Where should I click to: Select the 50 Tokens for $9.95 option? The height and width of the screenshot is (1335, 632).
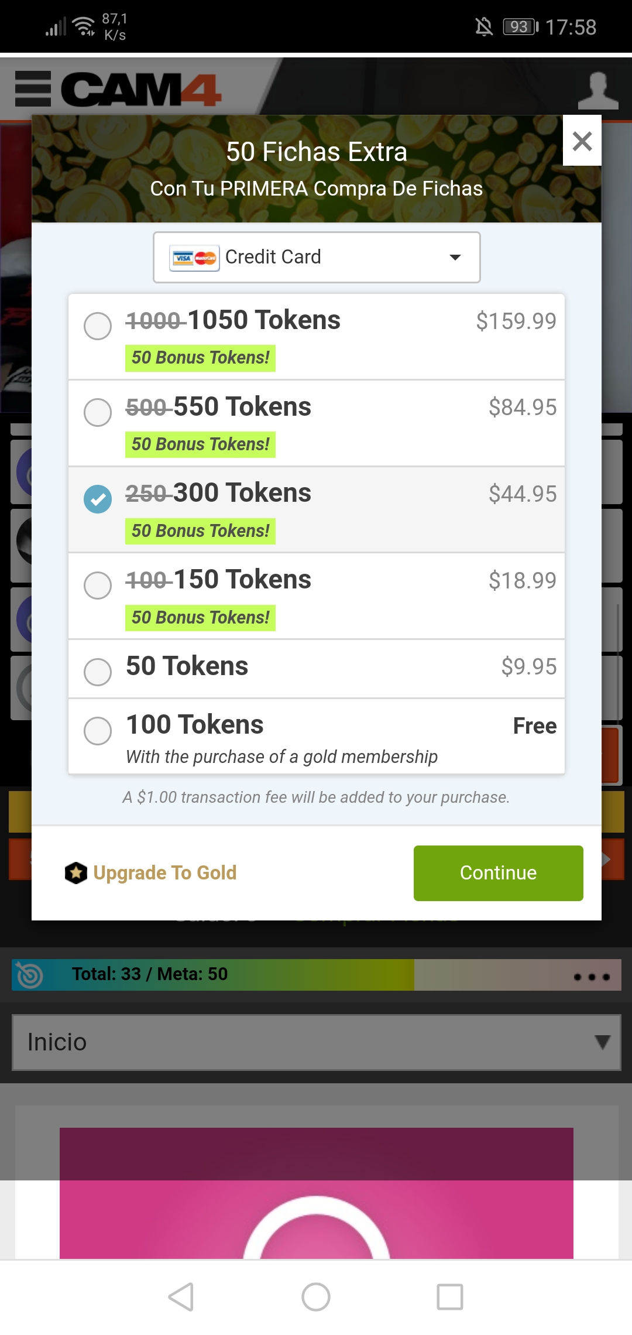coord(98,672)
